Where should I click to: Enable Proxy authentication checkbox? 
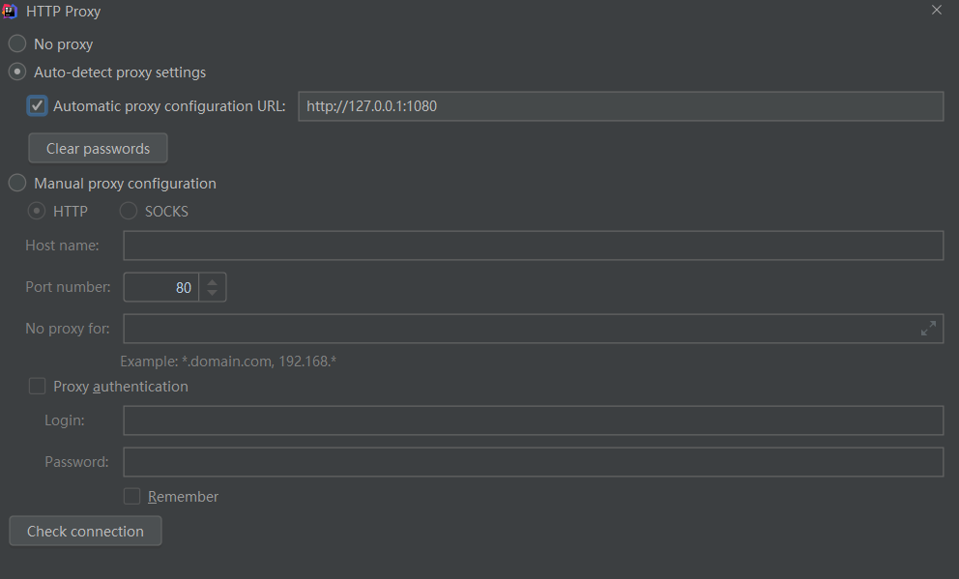point(38,386)
